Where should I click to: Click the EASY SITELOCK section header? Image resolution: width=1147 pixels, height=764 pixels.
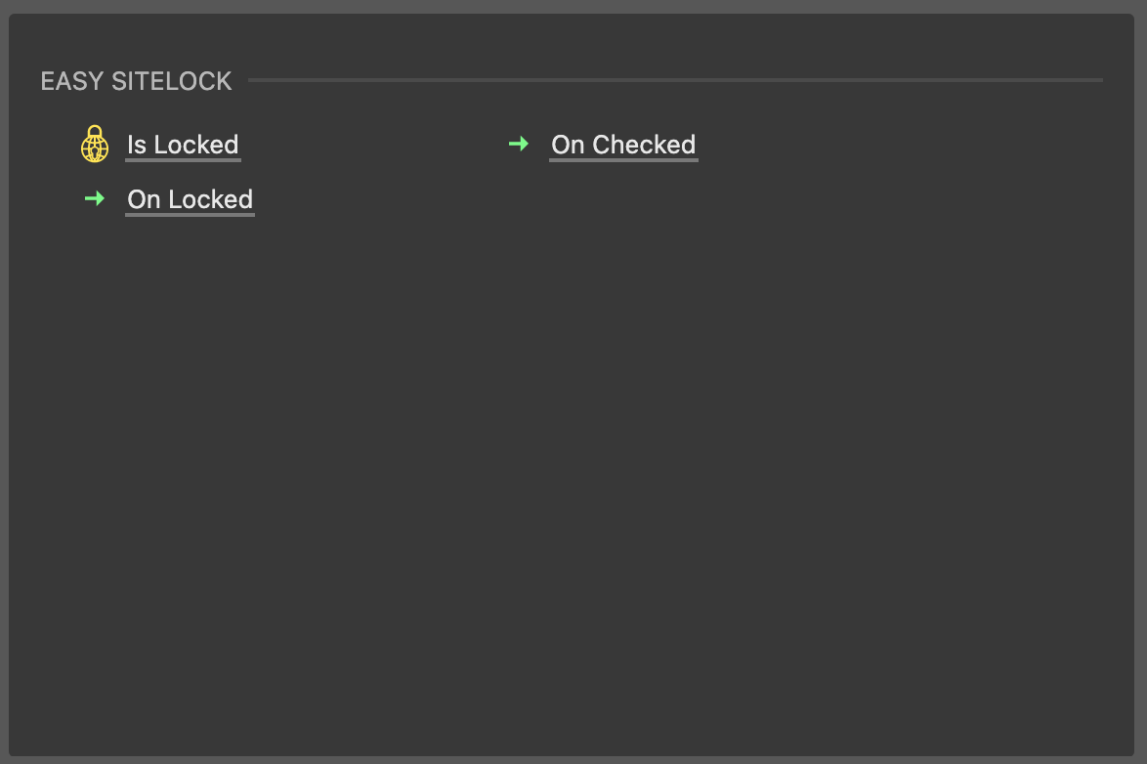(137, 81)
